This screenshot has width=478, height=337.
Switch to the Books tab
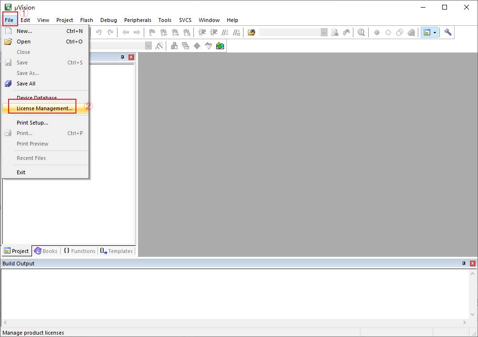tap(46, 251)
